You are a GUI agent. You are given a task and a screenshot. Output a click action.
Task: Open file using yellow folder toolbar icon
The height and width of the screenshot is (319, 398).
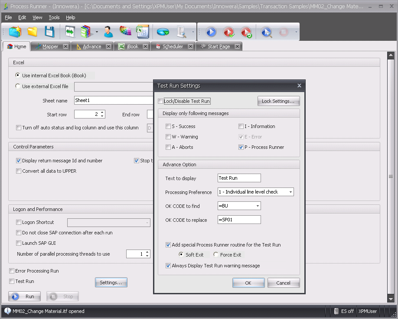[33, 32]
